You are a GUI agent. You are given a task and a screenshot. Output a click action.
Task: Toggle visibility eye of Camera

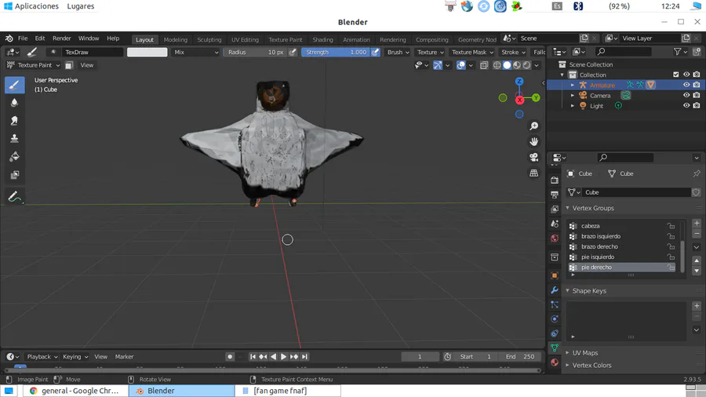click(x=686, y=95)
